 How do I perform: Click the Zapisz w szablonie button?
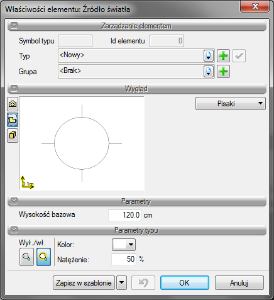(84, 283)
